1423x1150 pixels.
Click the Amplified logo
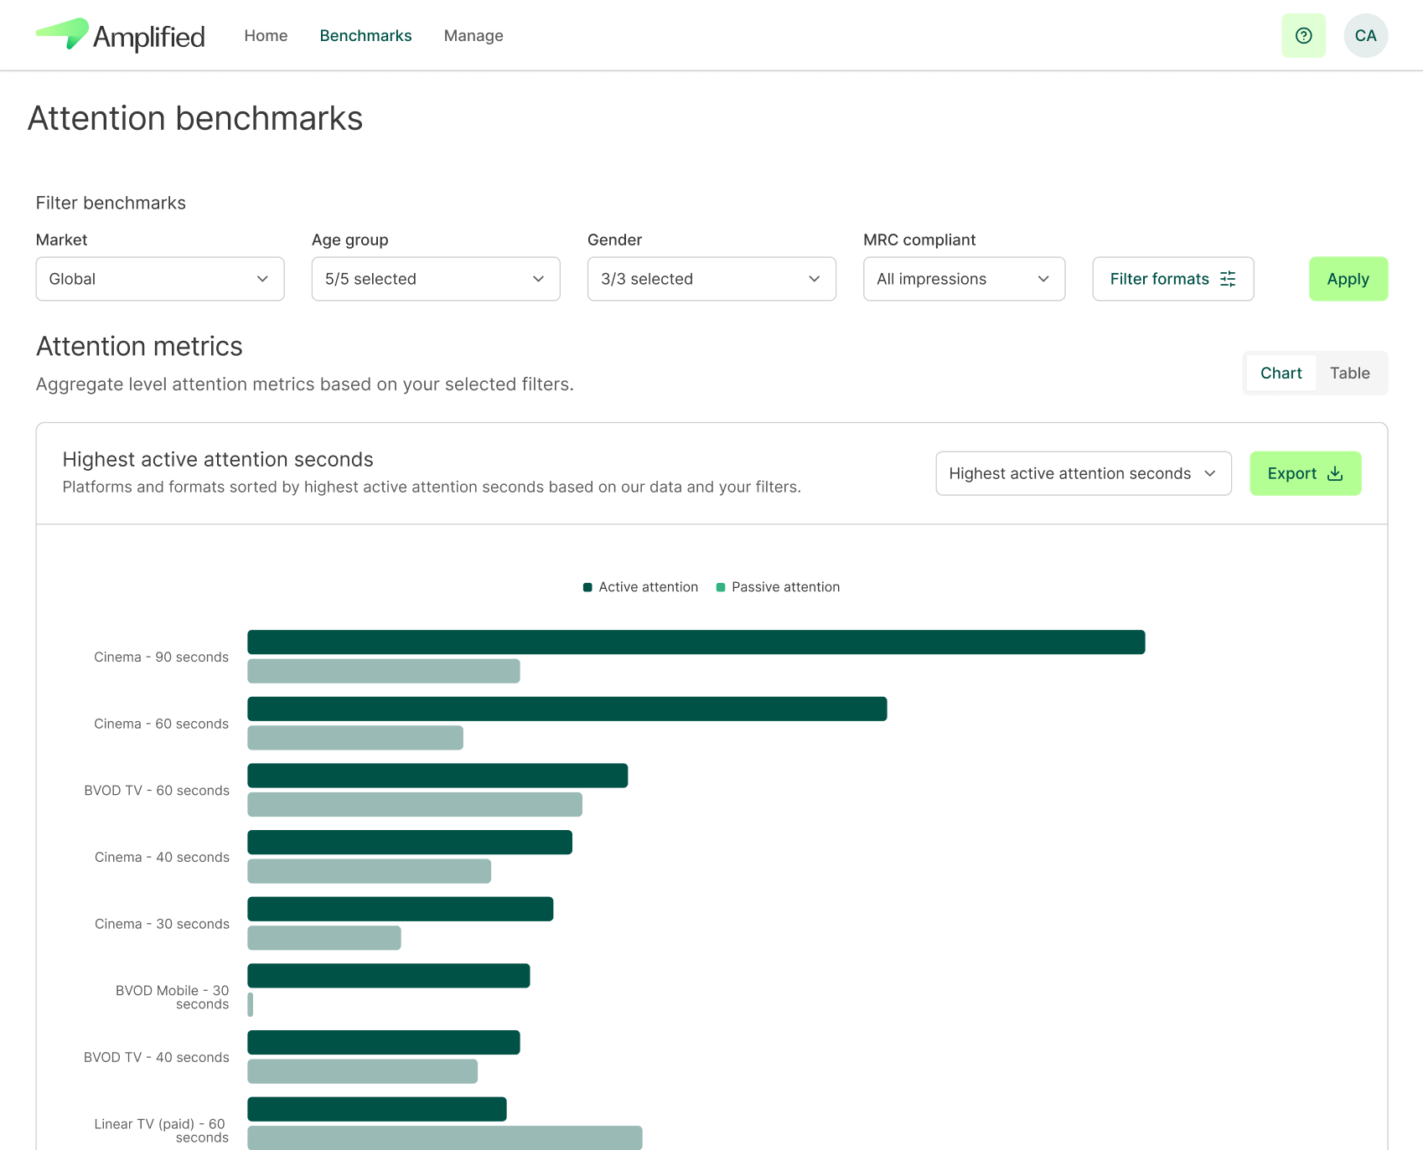click(x=121, y=35)
